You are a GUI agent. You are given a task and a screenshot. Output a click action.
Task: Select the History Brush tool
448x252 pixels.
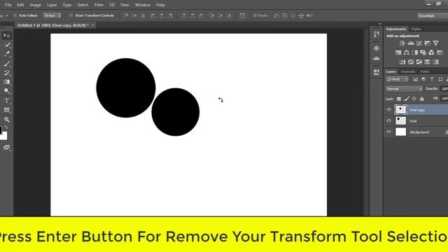pyautogui.click(x=7, y=73)
